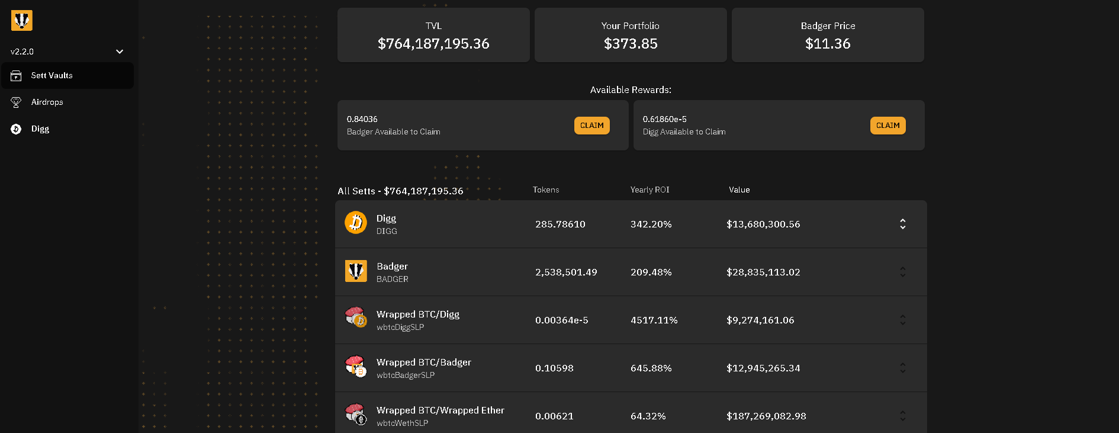The height and width of the screenshot is (433, 1119).
Task: Expand the Badger vault row
Action: (x=903, y=272)
